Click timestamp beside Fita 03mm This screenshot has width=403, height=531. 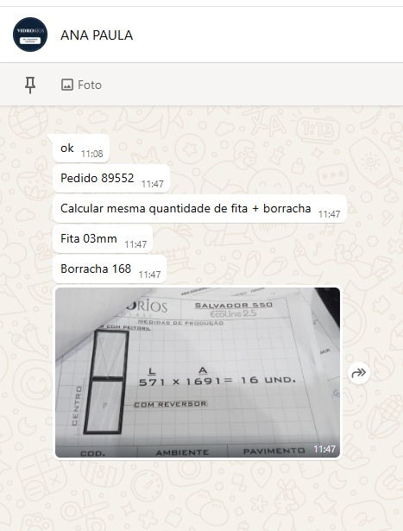pos(135,244)
